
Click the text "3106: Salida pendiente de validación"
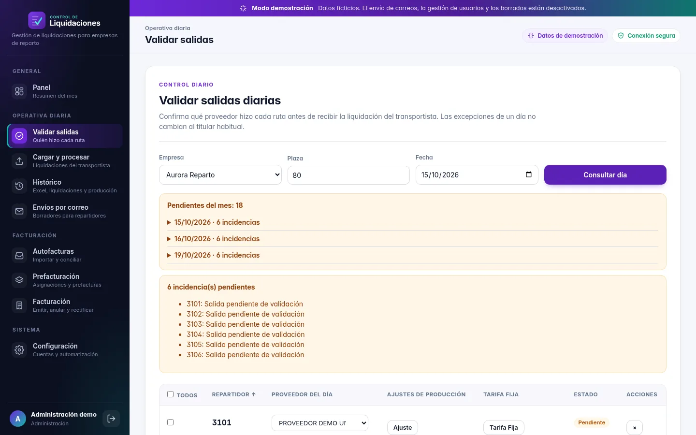coord(246,355)
